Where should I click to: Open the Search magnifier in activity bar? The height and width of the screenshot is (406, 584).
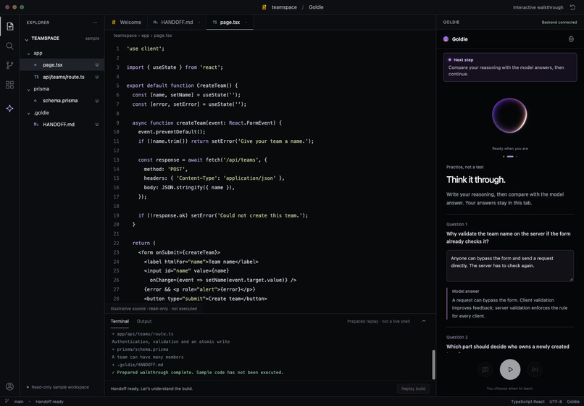tap(9, 46)
